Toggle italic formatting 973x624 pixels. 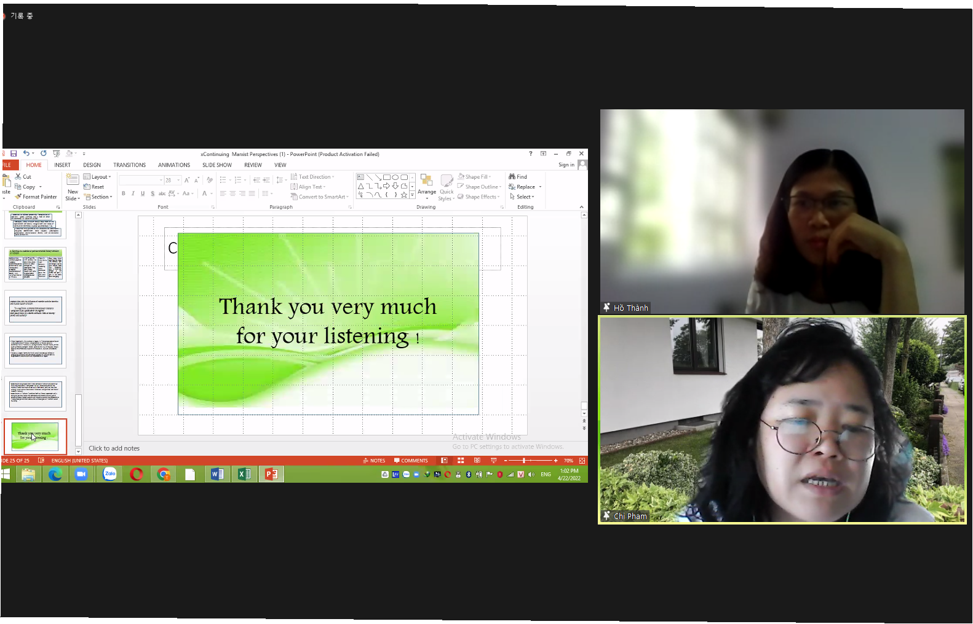coord(133,193)
